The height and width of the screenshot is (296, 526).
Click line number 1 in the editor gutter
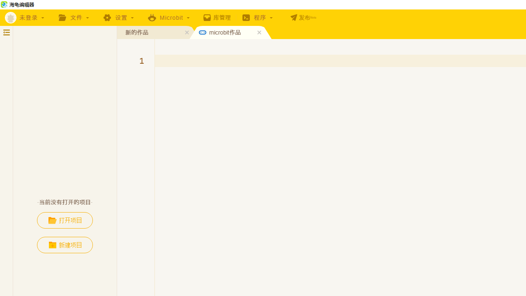coord(141,61)
